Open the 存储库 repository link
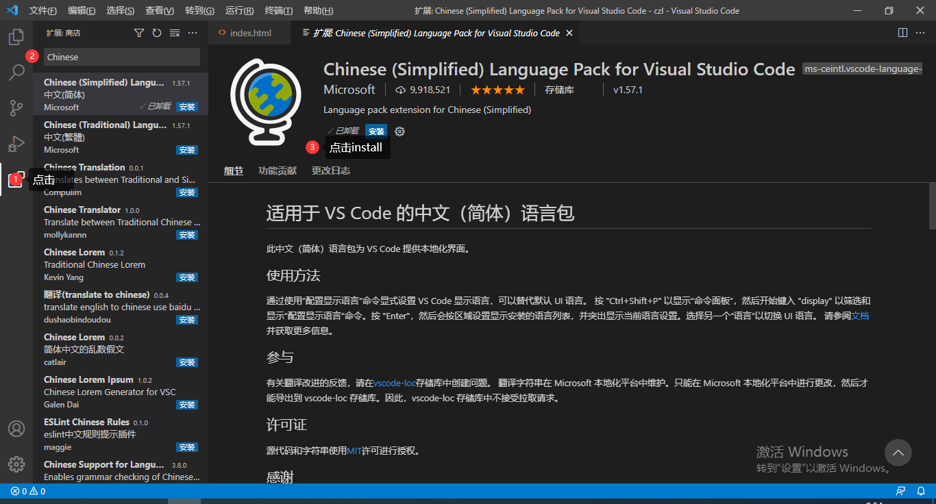Screen dimensions: 936x504 (x=559, y=90)
